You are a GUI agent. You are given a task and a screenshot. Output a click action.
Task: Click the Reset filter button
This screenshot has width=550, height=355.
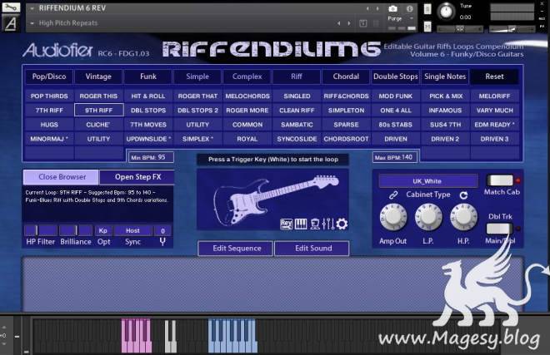click(494, 76)
